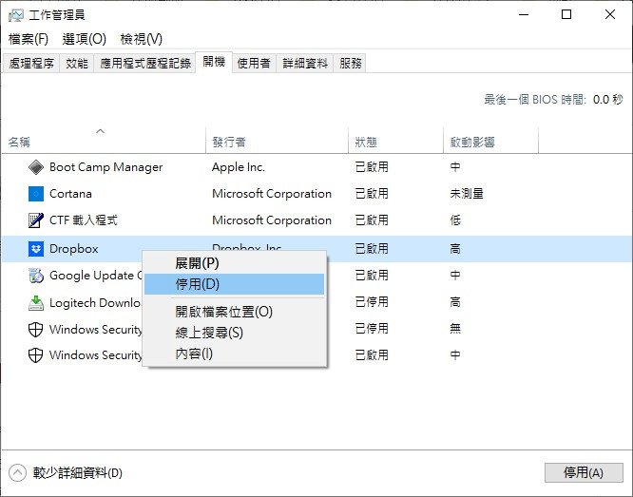
Task: Close the 工作管理員 window
Action: click(x=610, y=15)
